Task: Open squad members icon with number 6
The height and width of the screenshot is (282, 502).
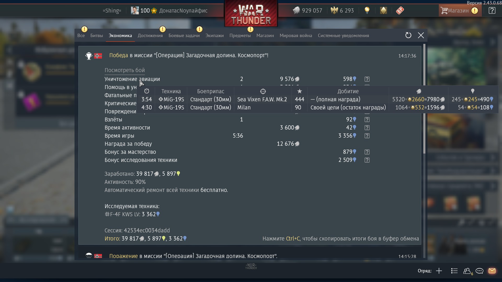Action: coord(468,271)
